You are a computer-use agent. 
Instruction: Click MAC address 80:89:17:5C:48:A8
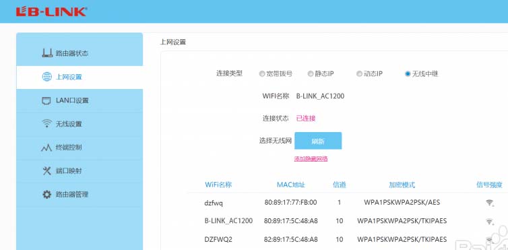pos(291,221)
